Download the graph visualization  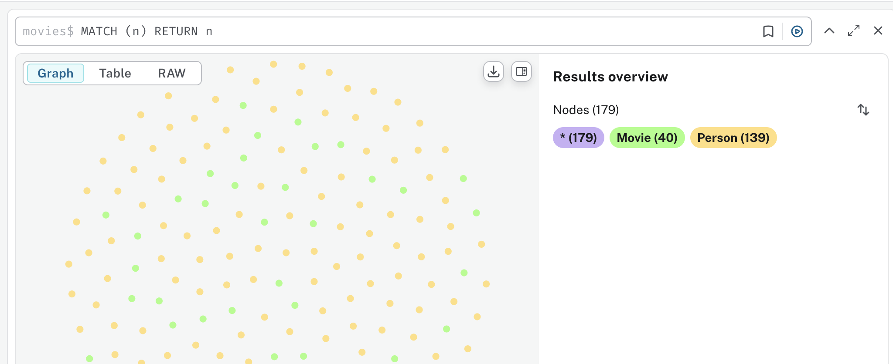(493, 71)
